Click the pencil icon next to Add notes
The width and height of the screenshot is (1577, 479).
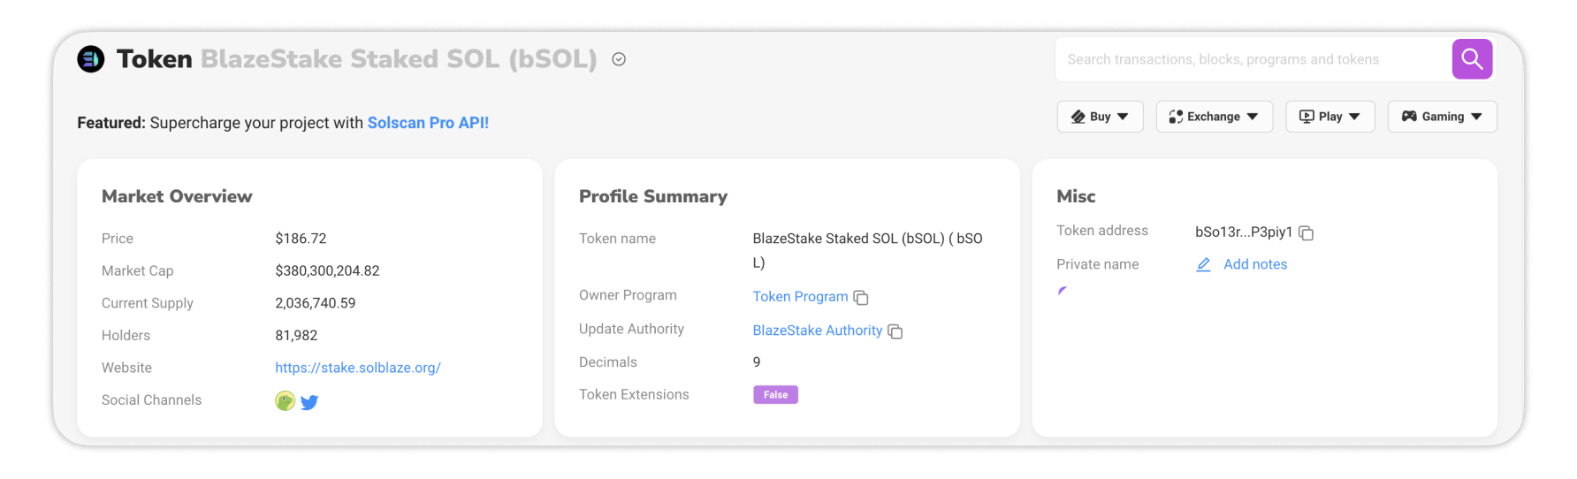click(1203, 264)
